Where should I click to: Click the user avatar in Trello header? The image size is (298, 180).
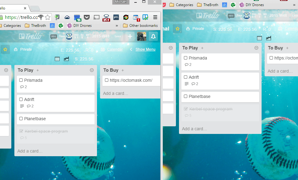141,37
